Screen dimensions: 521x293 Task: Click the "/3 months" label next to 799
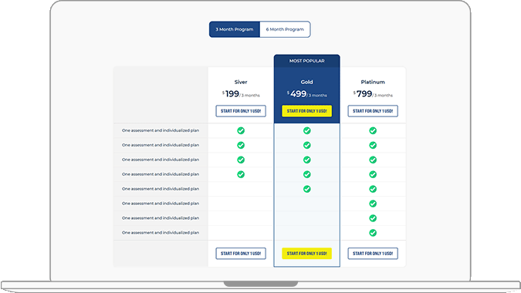tap(382, 96)
